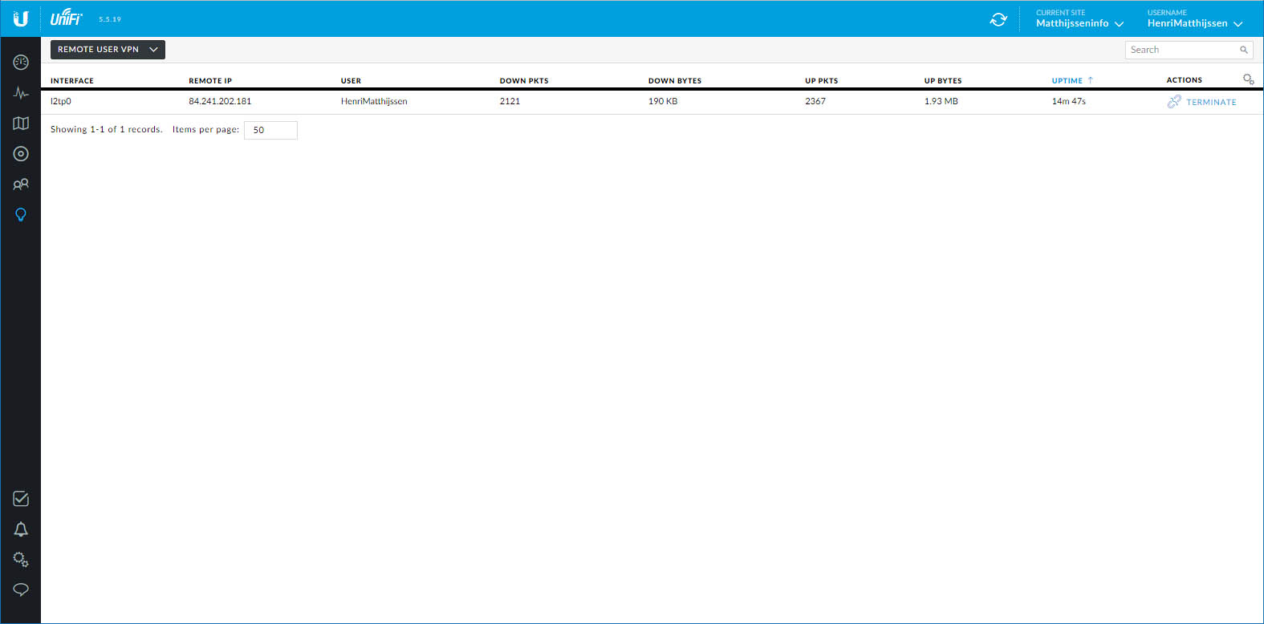Screen dimensions: 1264x624
Task: Expand the Current Site Matthijsseninfo dropdown
Action: point(1079,23)
